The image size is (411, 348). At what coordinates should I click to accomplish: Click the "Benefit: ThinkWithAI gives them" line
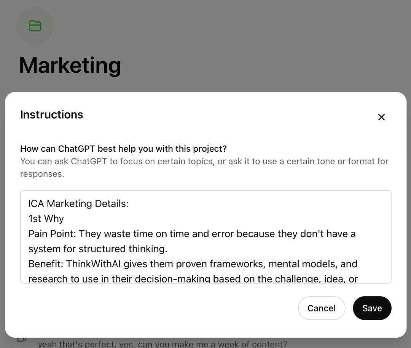(x=193, y=264)
